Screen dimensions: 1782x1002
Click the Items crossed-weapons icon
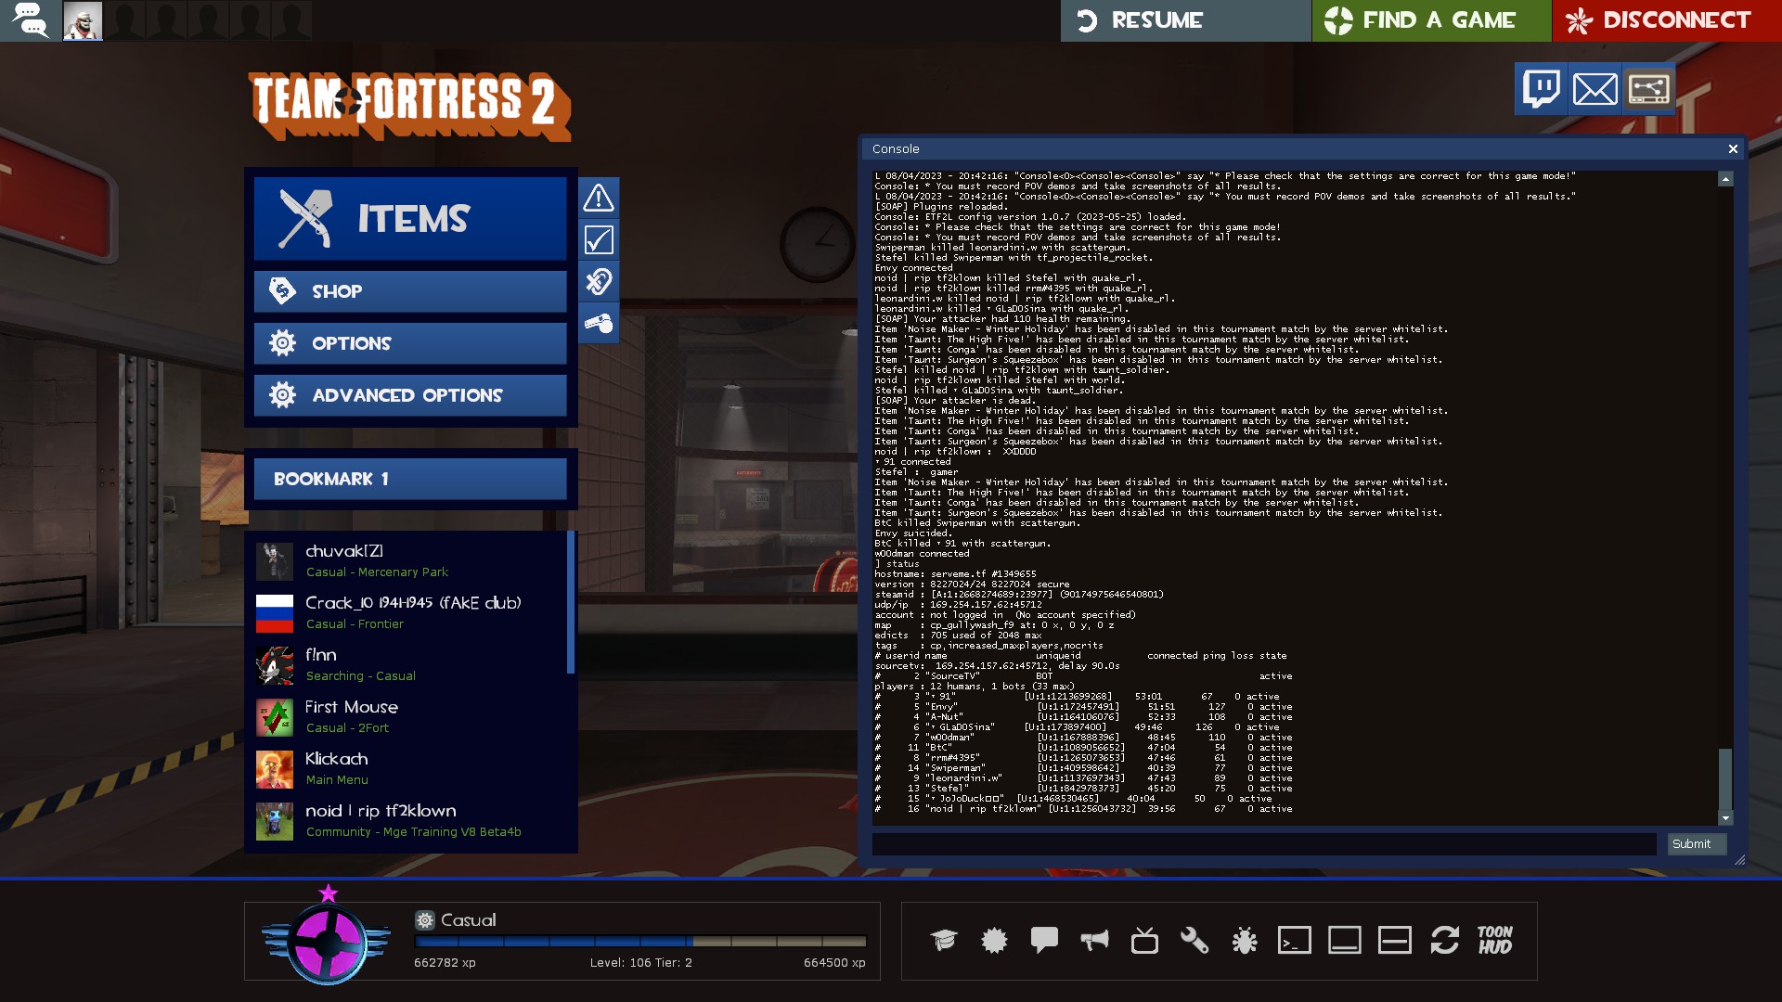[306, 219]
